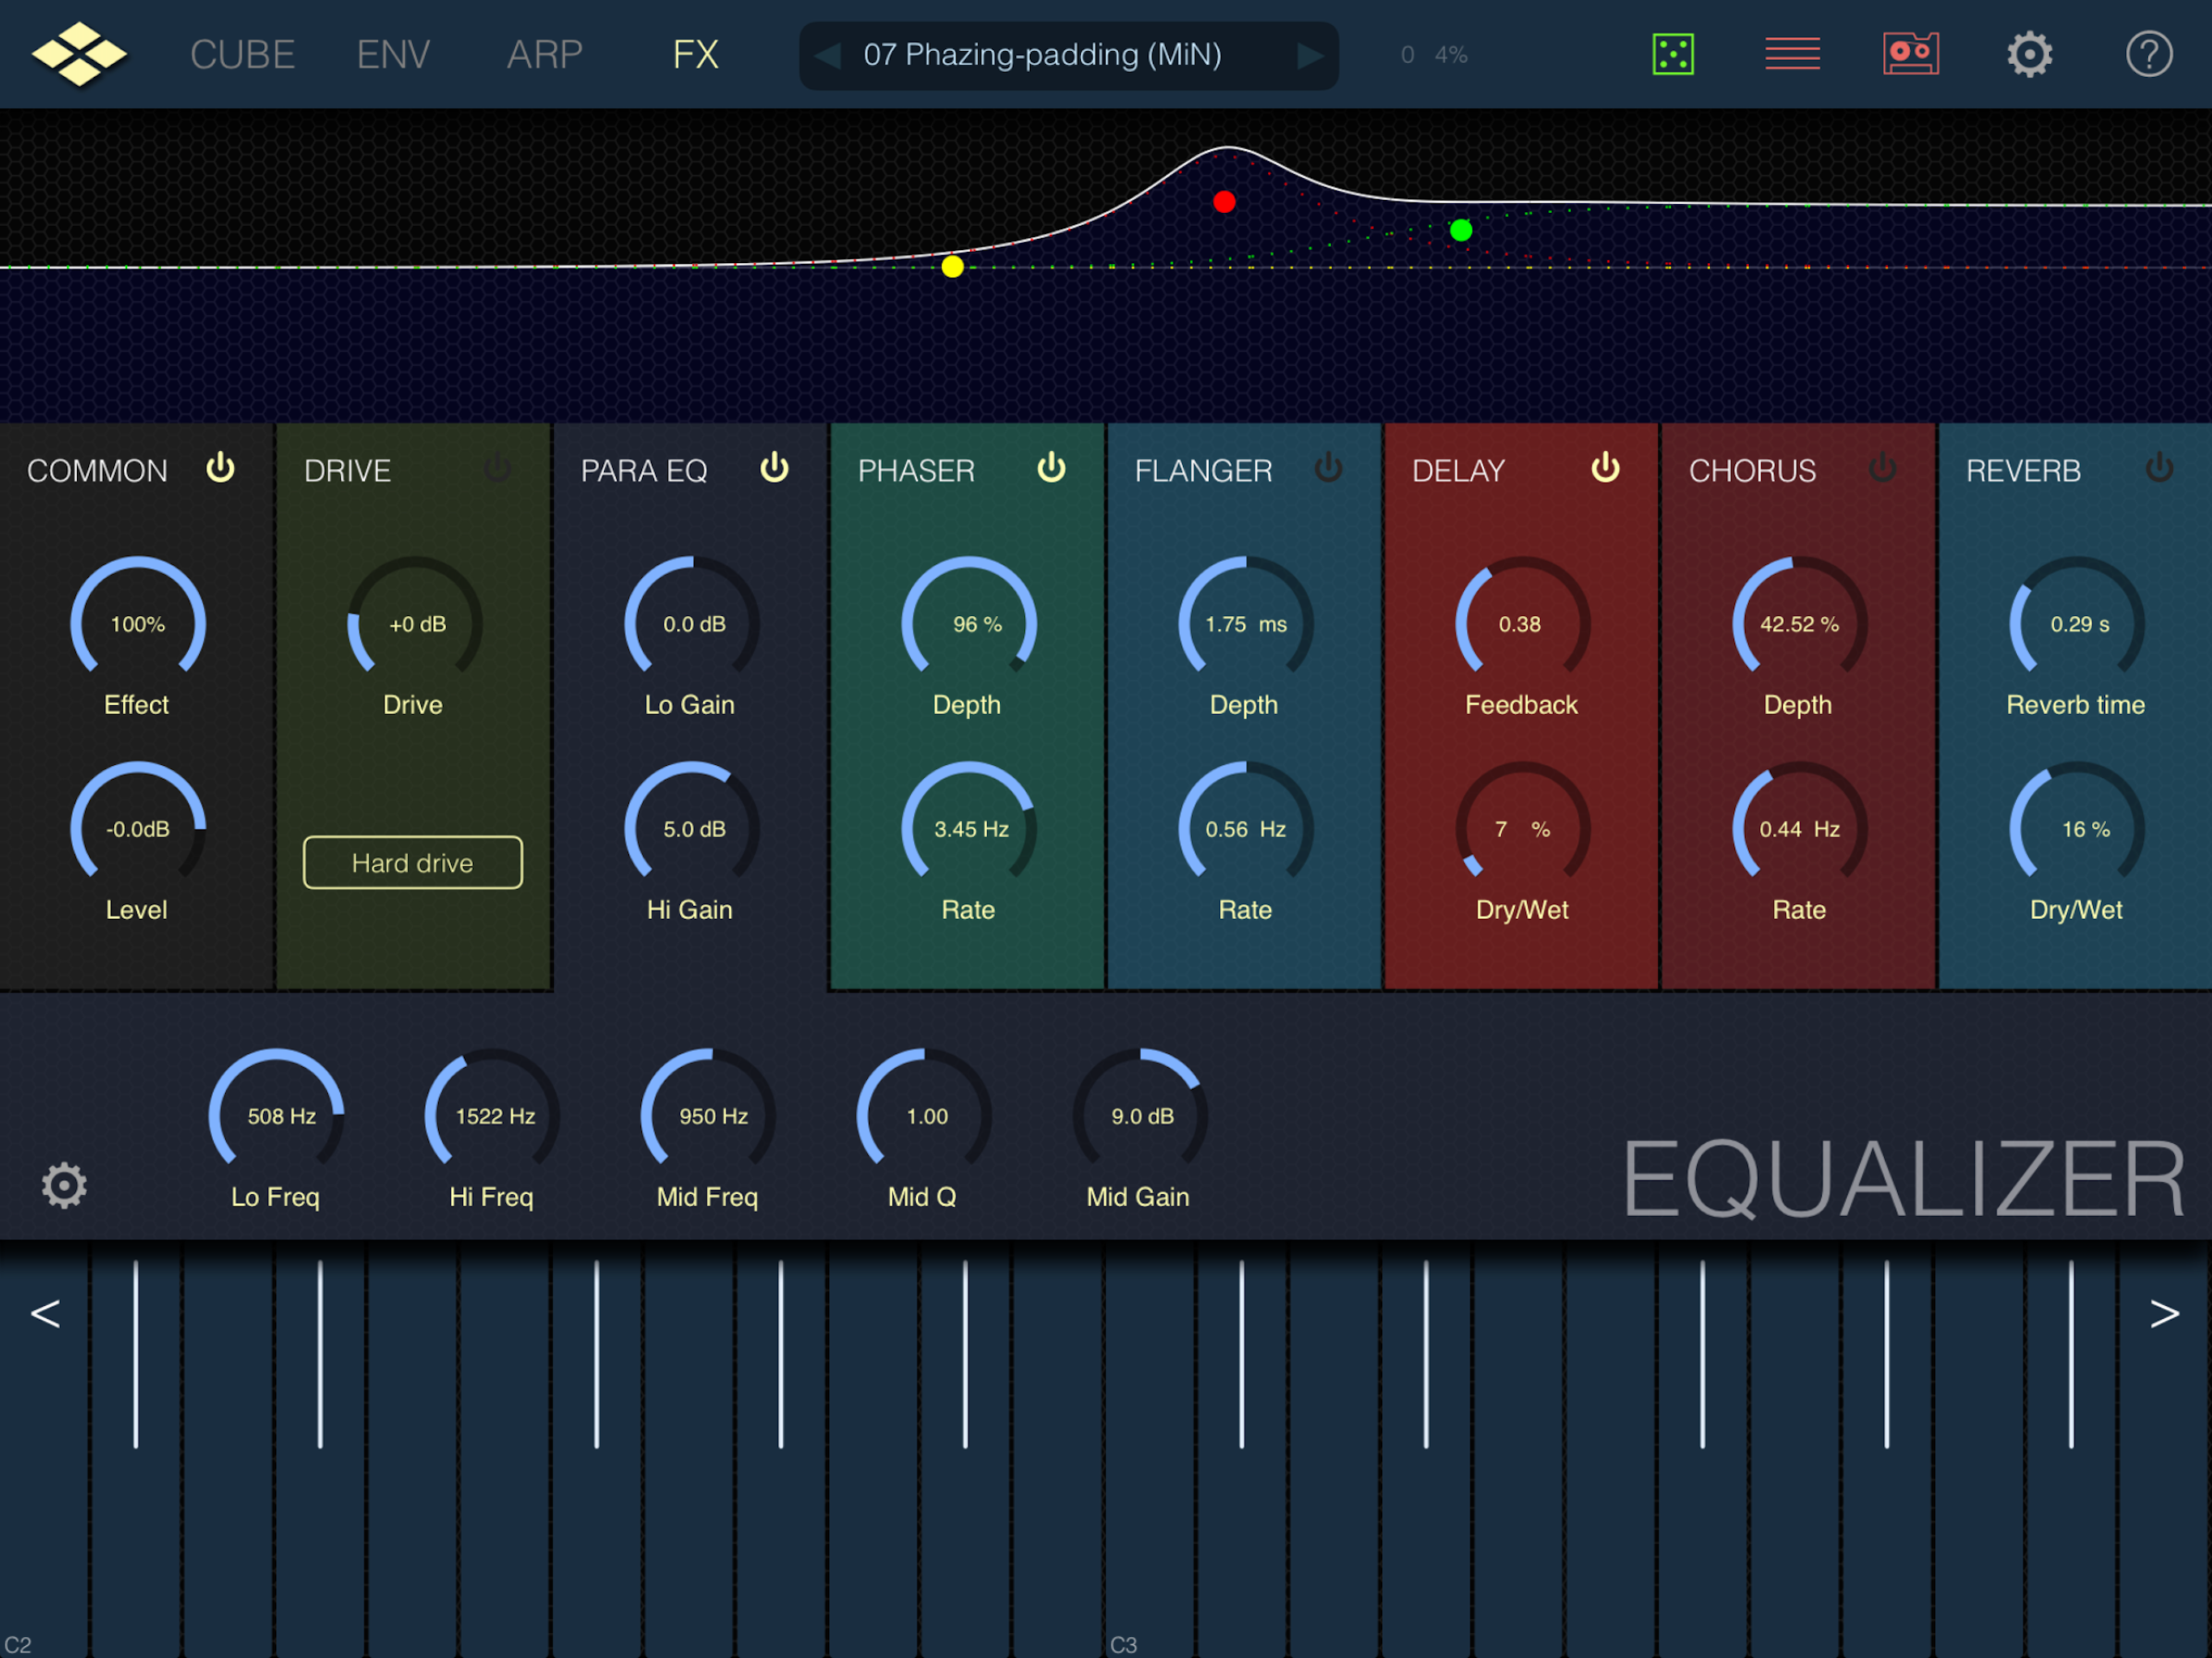This screenshot has height=1658, width=2212.
Task: Click the diamond app logo icon
Action: 79,54
